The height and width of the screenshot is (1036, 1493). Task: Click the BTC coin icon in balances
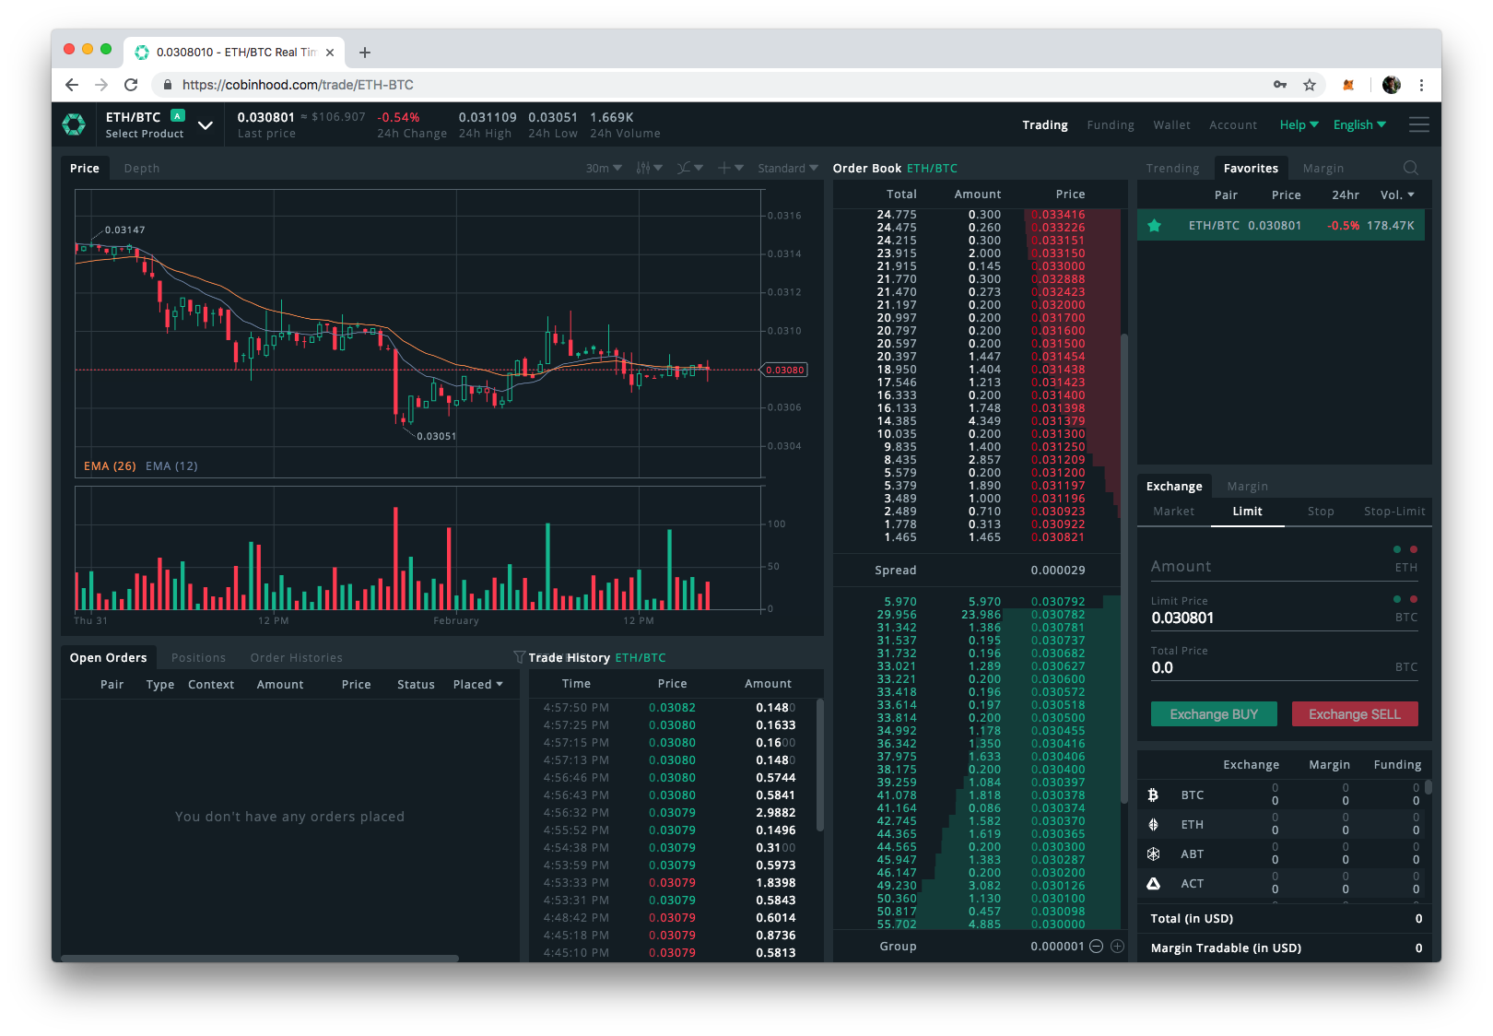(x=1153, y=795)
